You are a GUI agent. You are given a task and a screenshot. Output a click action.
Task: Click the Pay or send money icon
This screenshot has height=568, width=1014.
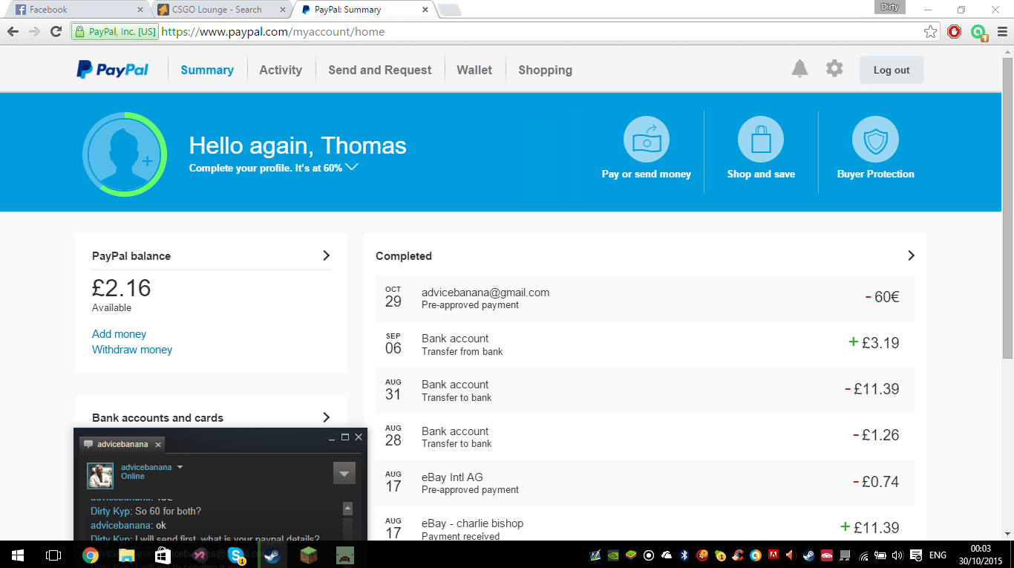647,139
